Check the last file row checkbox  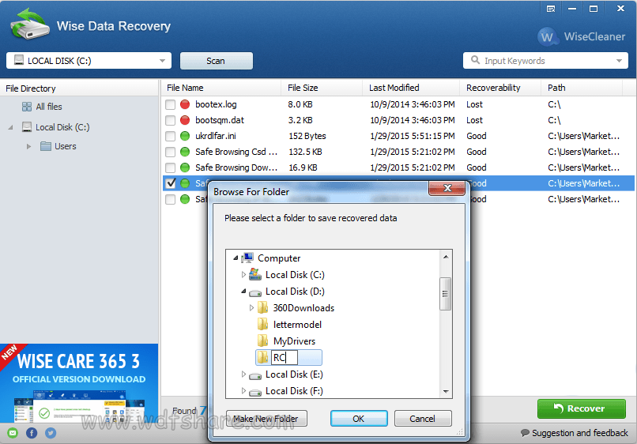[170, 199]
